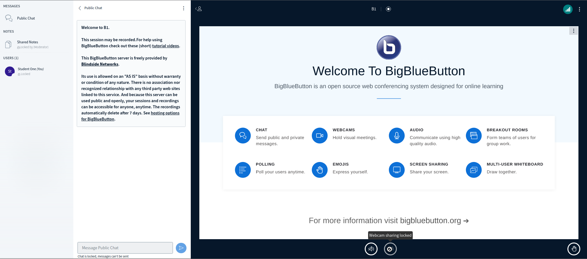
Task: Open the connection status indicator
Action: (x=568, y=9)
